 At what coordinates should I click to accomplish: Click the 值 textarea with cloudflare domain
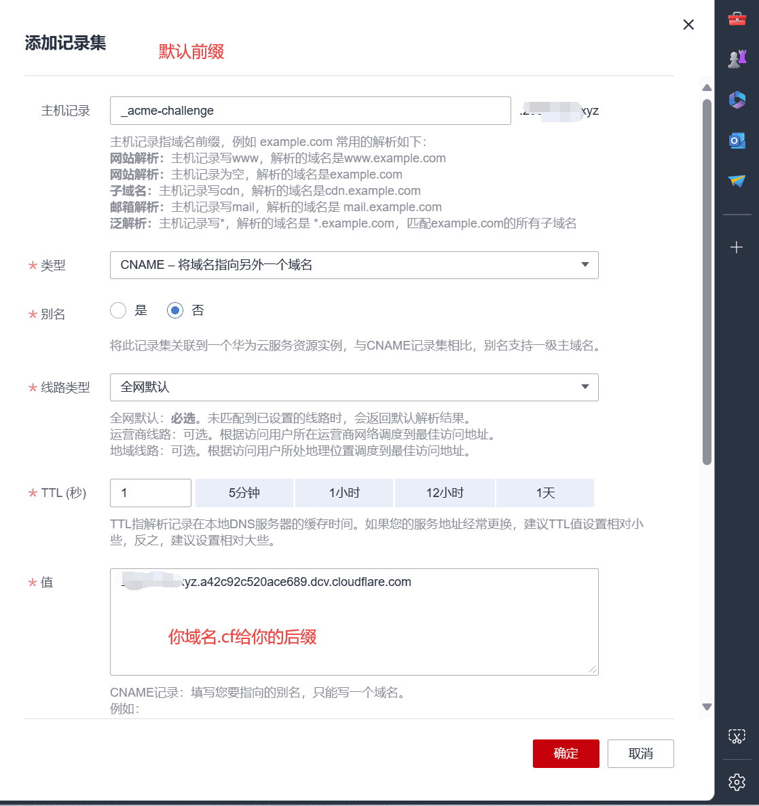coord(354,622)
